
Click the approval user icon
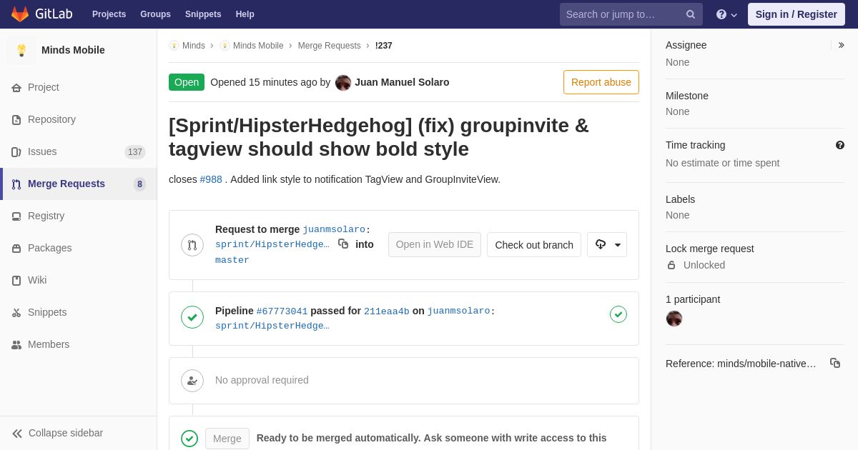[x=192, y=381]
